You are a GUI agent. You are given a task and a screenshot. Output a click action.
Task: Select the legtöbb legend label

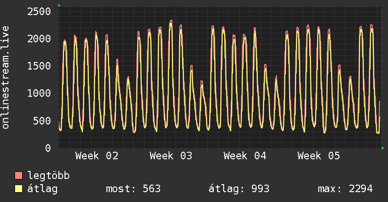pyautogui.click(x=49, y=176)
